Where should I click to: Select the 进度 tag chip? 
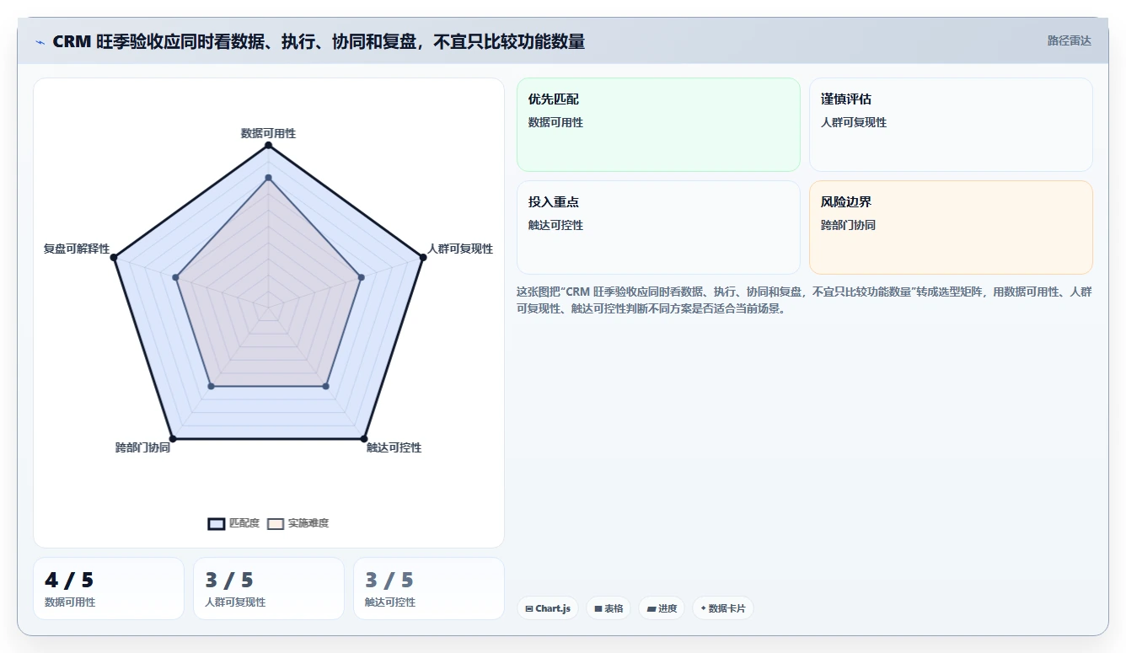click(662, 608)
